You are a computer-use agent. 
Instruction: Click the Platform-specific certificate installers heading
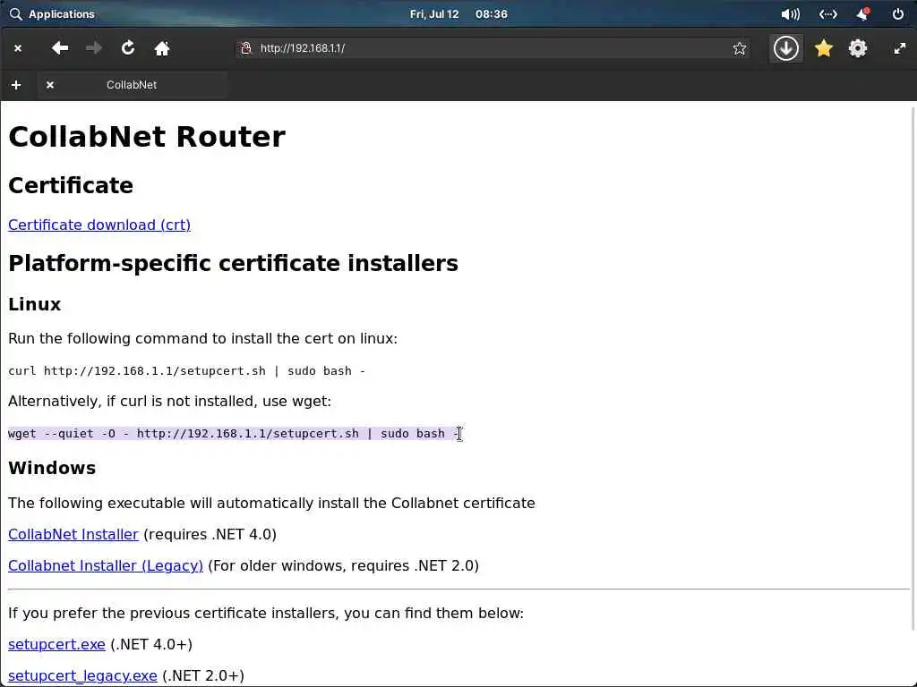[x=234, y=264]
